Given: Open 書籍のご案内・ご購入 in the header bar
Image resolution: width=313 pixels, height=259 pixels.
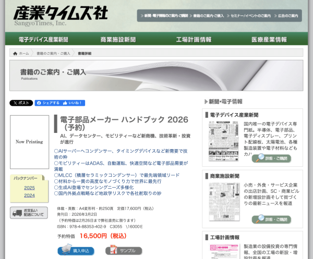Looking at the screenshot, I should (x=207, y=16).
